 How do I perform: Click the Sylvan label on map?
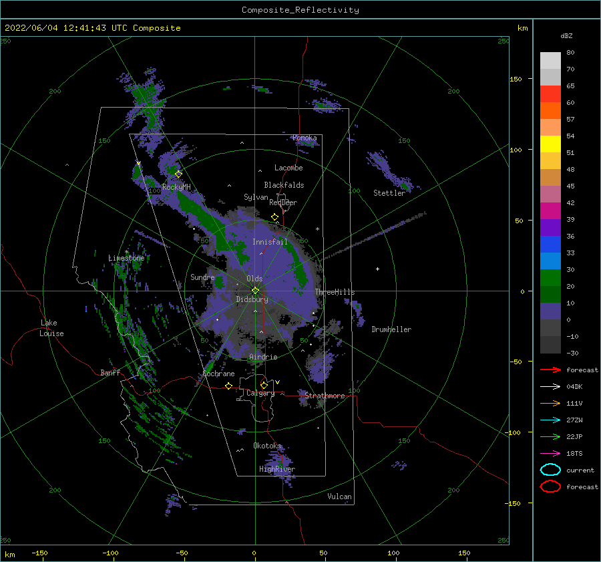pos(256,197)
